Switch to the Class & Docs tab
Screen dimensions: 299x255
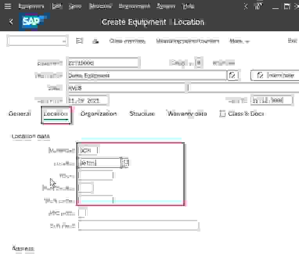pos(246,114)
